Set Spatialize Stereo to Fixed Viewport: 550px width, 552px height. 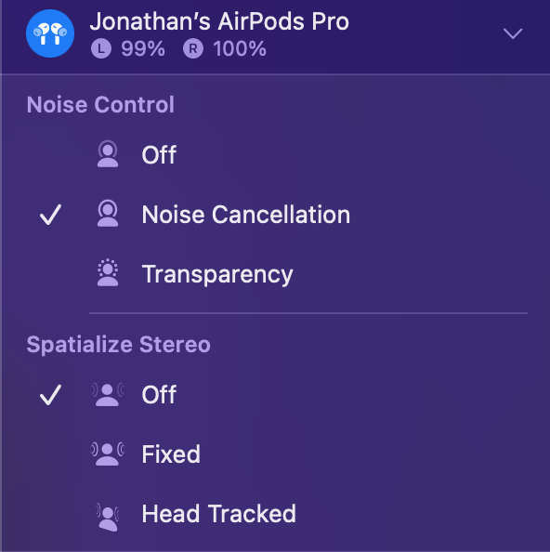(x=275, y=454)
